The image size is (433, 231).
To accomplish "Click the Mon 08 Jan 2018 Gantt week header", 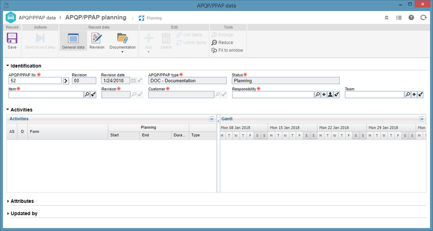I will (x=244, y=128).
